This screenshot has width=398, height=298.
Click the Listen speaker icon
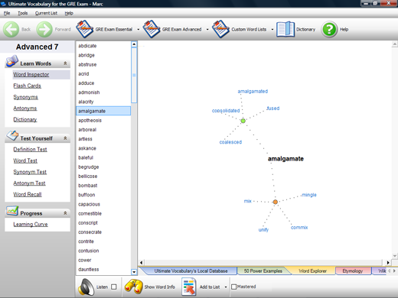(x=86, y=287)
